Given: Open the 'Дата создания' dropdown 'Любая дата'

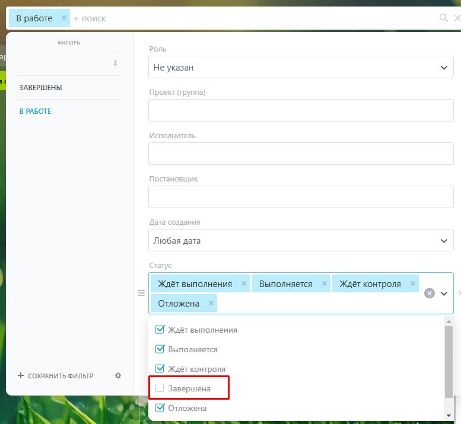Looking at the screenshot, I should click(301, 240).
